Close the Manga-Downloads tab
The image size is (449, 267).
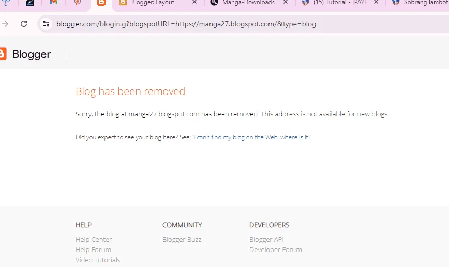click(286, 2)
